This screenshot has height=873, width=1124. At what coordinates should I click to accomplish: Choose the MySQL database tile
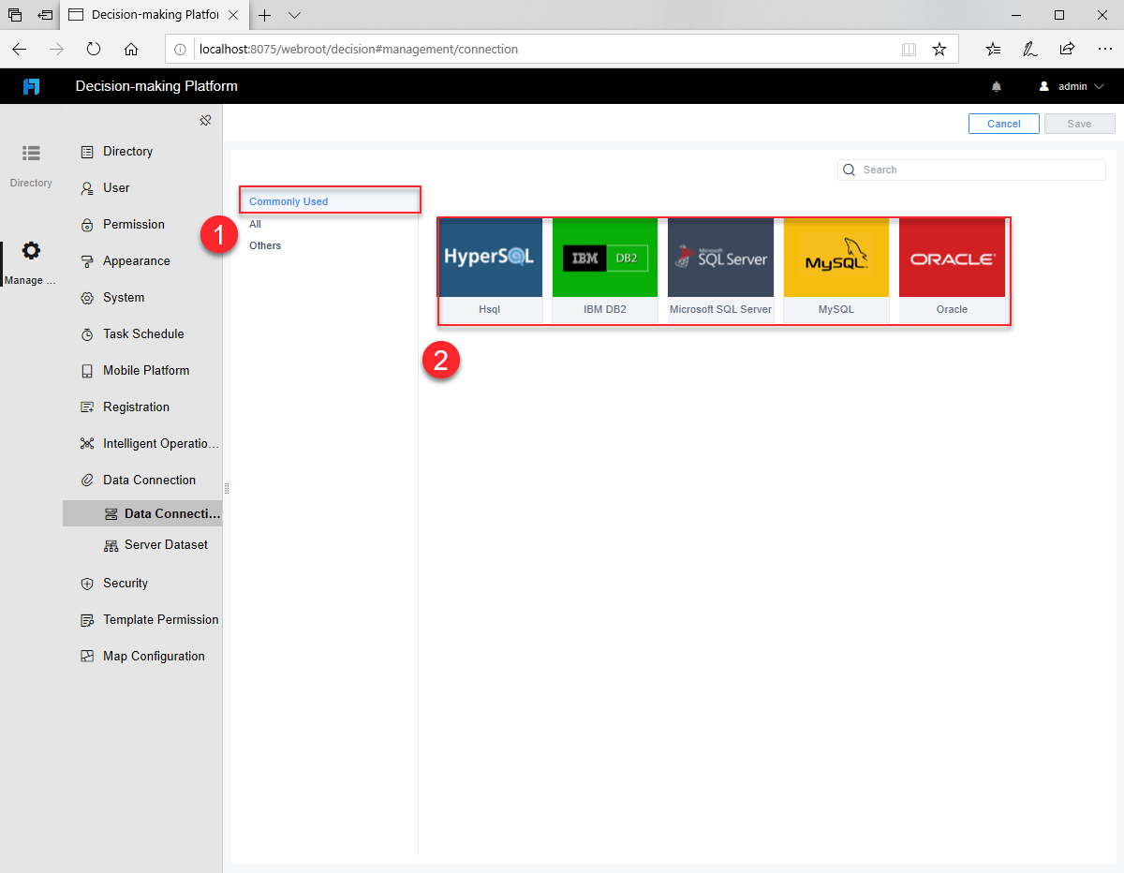[x=836, y=271]
